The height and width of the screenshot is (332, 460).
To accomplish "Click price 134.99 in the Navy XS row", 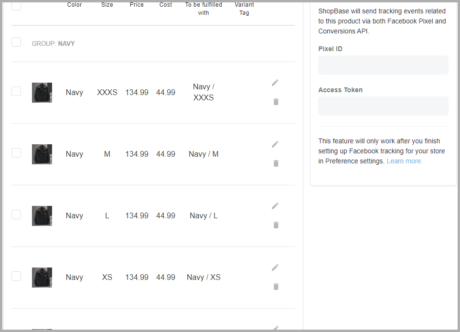I will [137, 277].
